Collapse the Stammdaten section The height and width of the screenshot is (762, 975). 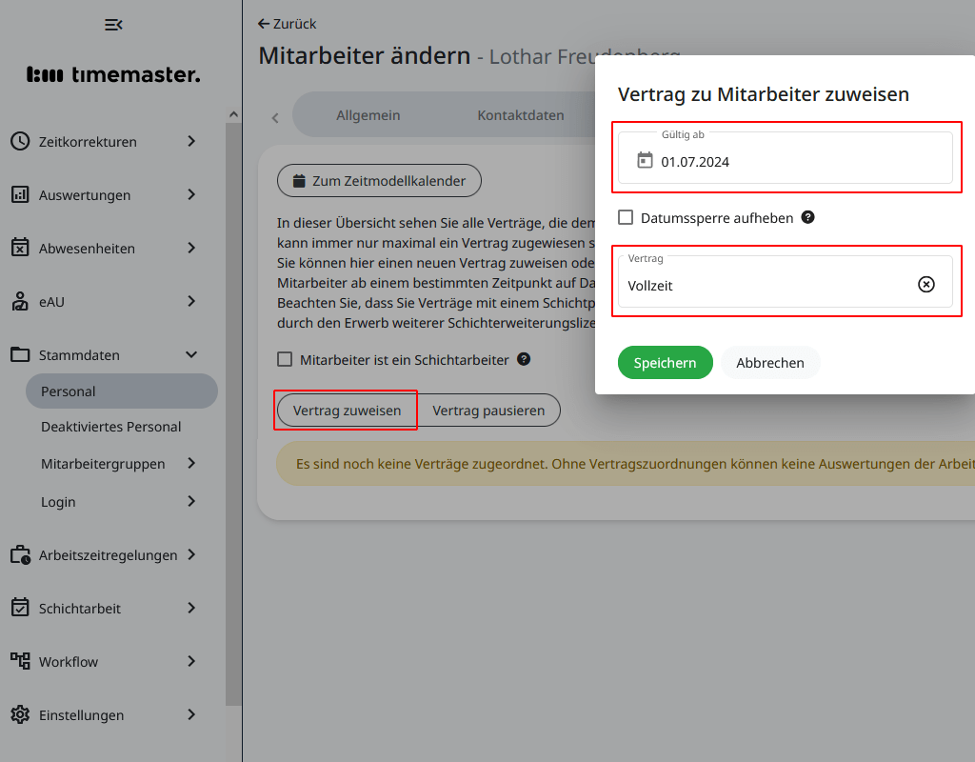coord(190,354)
